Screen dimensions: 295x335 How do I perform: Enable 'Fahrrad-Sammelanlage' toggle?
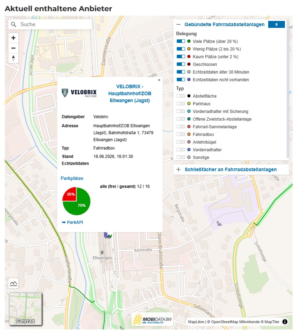181,127
